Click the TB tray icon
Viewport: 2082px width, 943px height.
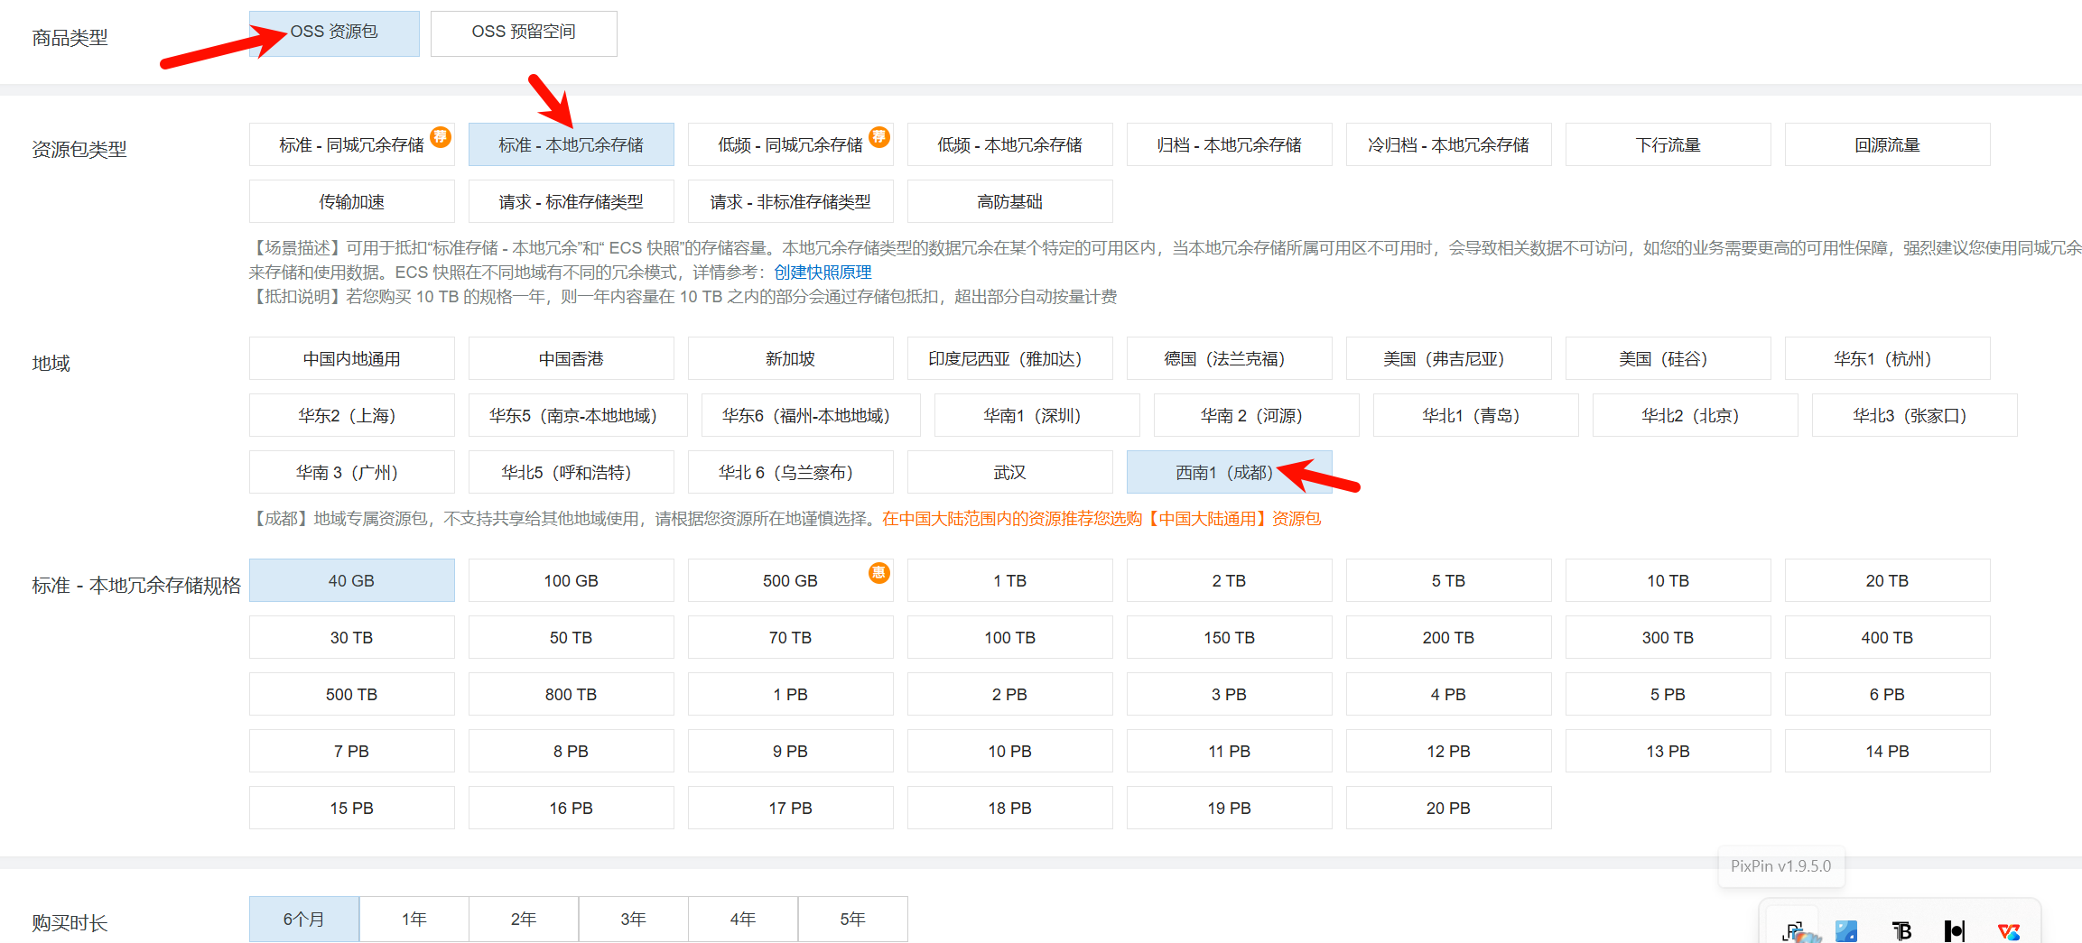pos(1901,931)
